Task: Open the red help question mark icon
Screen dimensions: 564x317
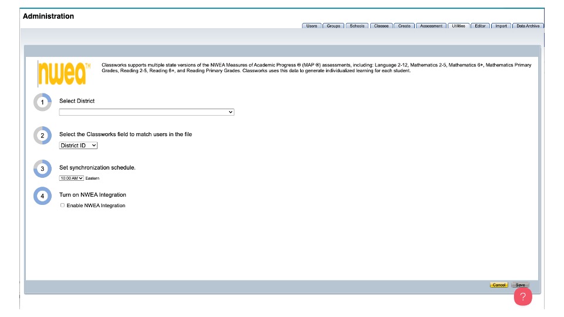Action: coord(523,296)
